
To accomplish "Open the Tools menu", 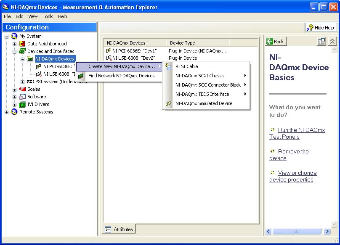I will coord(48,16).
